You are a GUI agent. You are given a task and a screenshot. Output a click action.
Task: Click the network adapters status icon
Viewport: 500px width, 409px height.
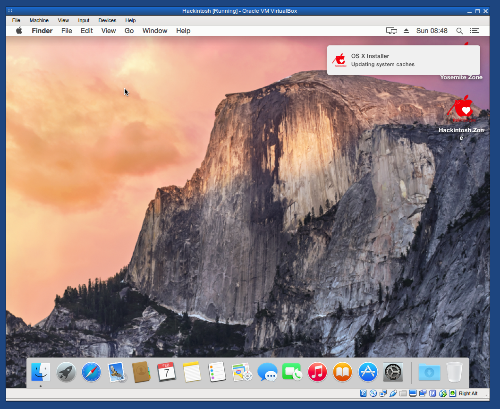(x=383, y=393)
